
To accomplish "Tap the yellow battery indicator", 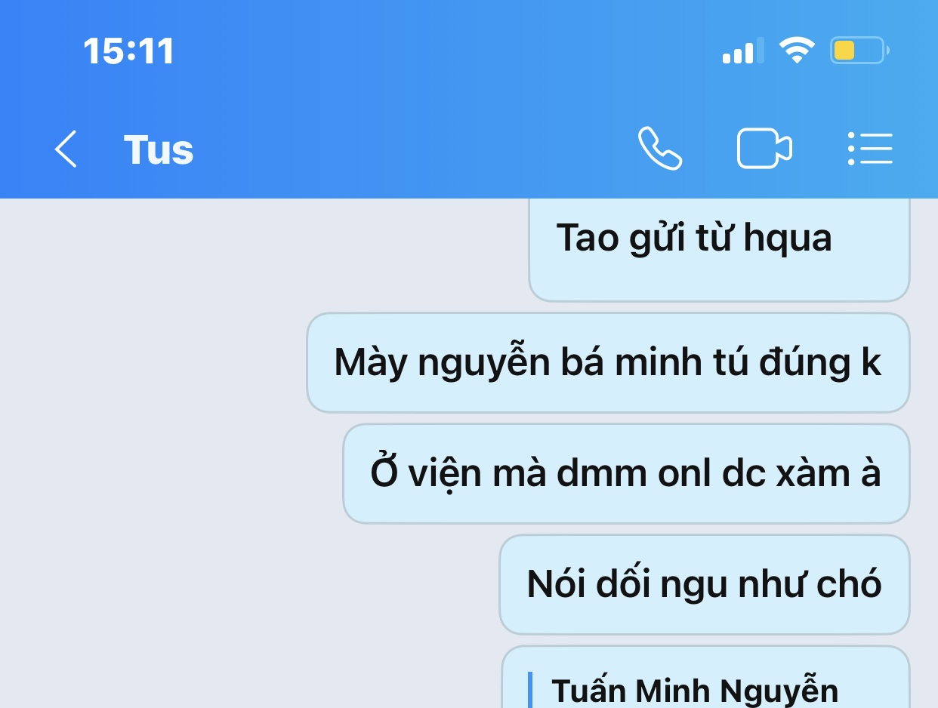I will tap(859, 51).
